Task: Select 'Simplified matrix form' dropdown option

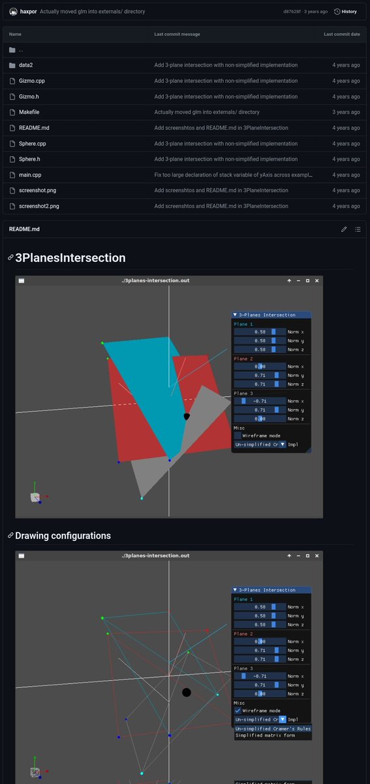Action: [265, 736]
